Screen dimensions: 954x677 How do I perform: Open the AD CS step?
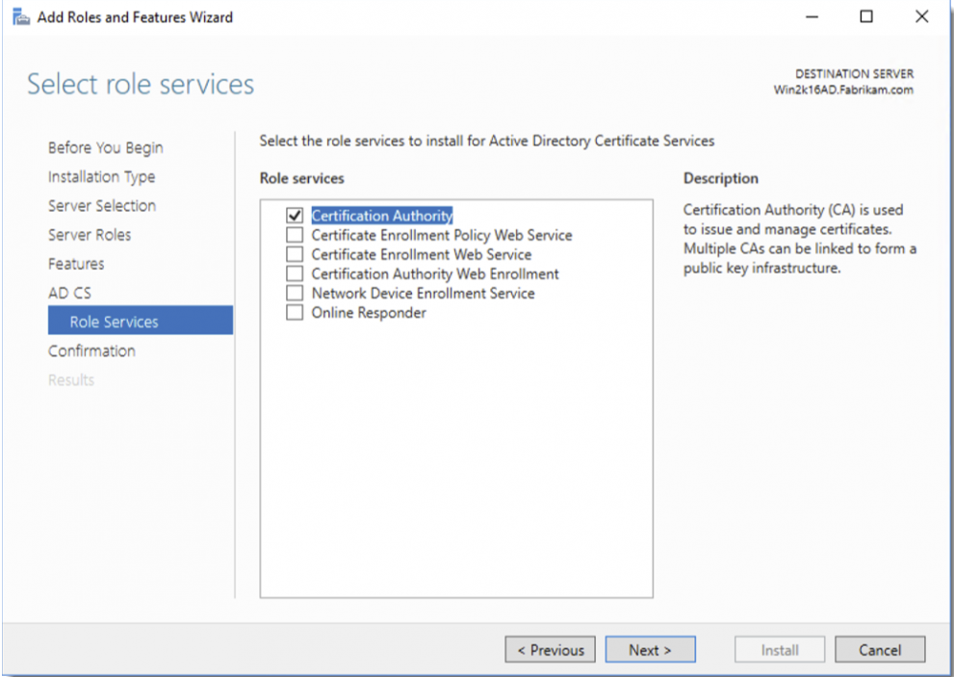[x=69, y=294]
